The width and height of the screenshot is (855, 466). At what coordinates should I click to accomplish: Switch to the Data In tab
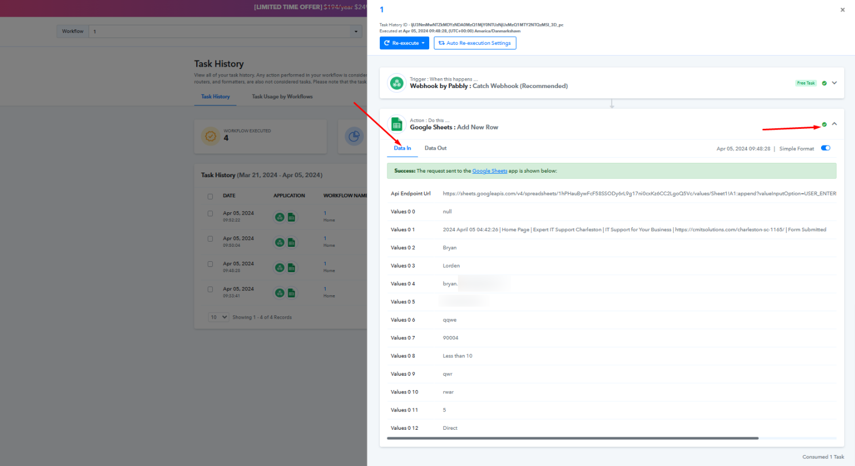click(x=402, y=148)
